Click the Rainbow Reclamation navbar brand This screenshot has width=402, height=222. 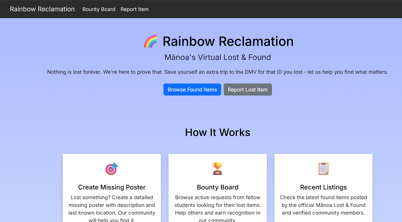coord(42,9)
